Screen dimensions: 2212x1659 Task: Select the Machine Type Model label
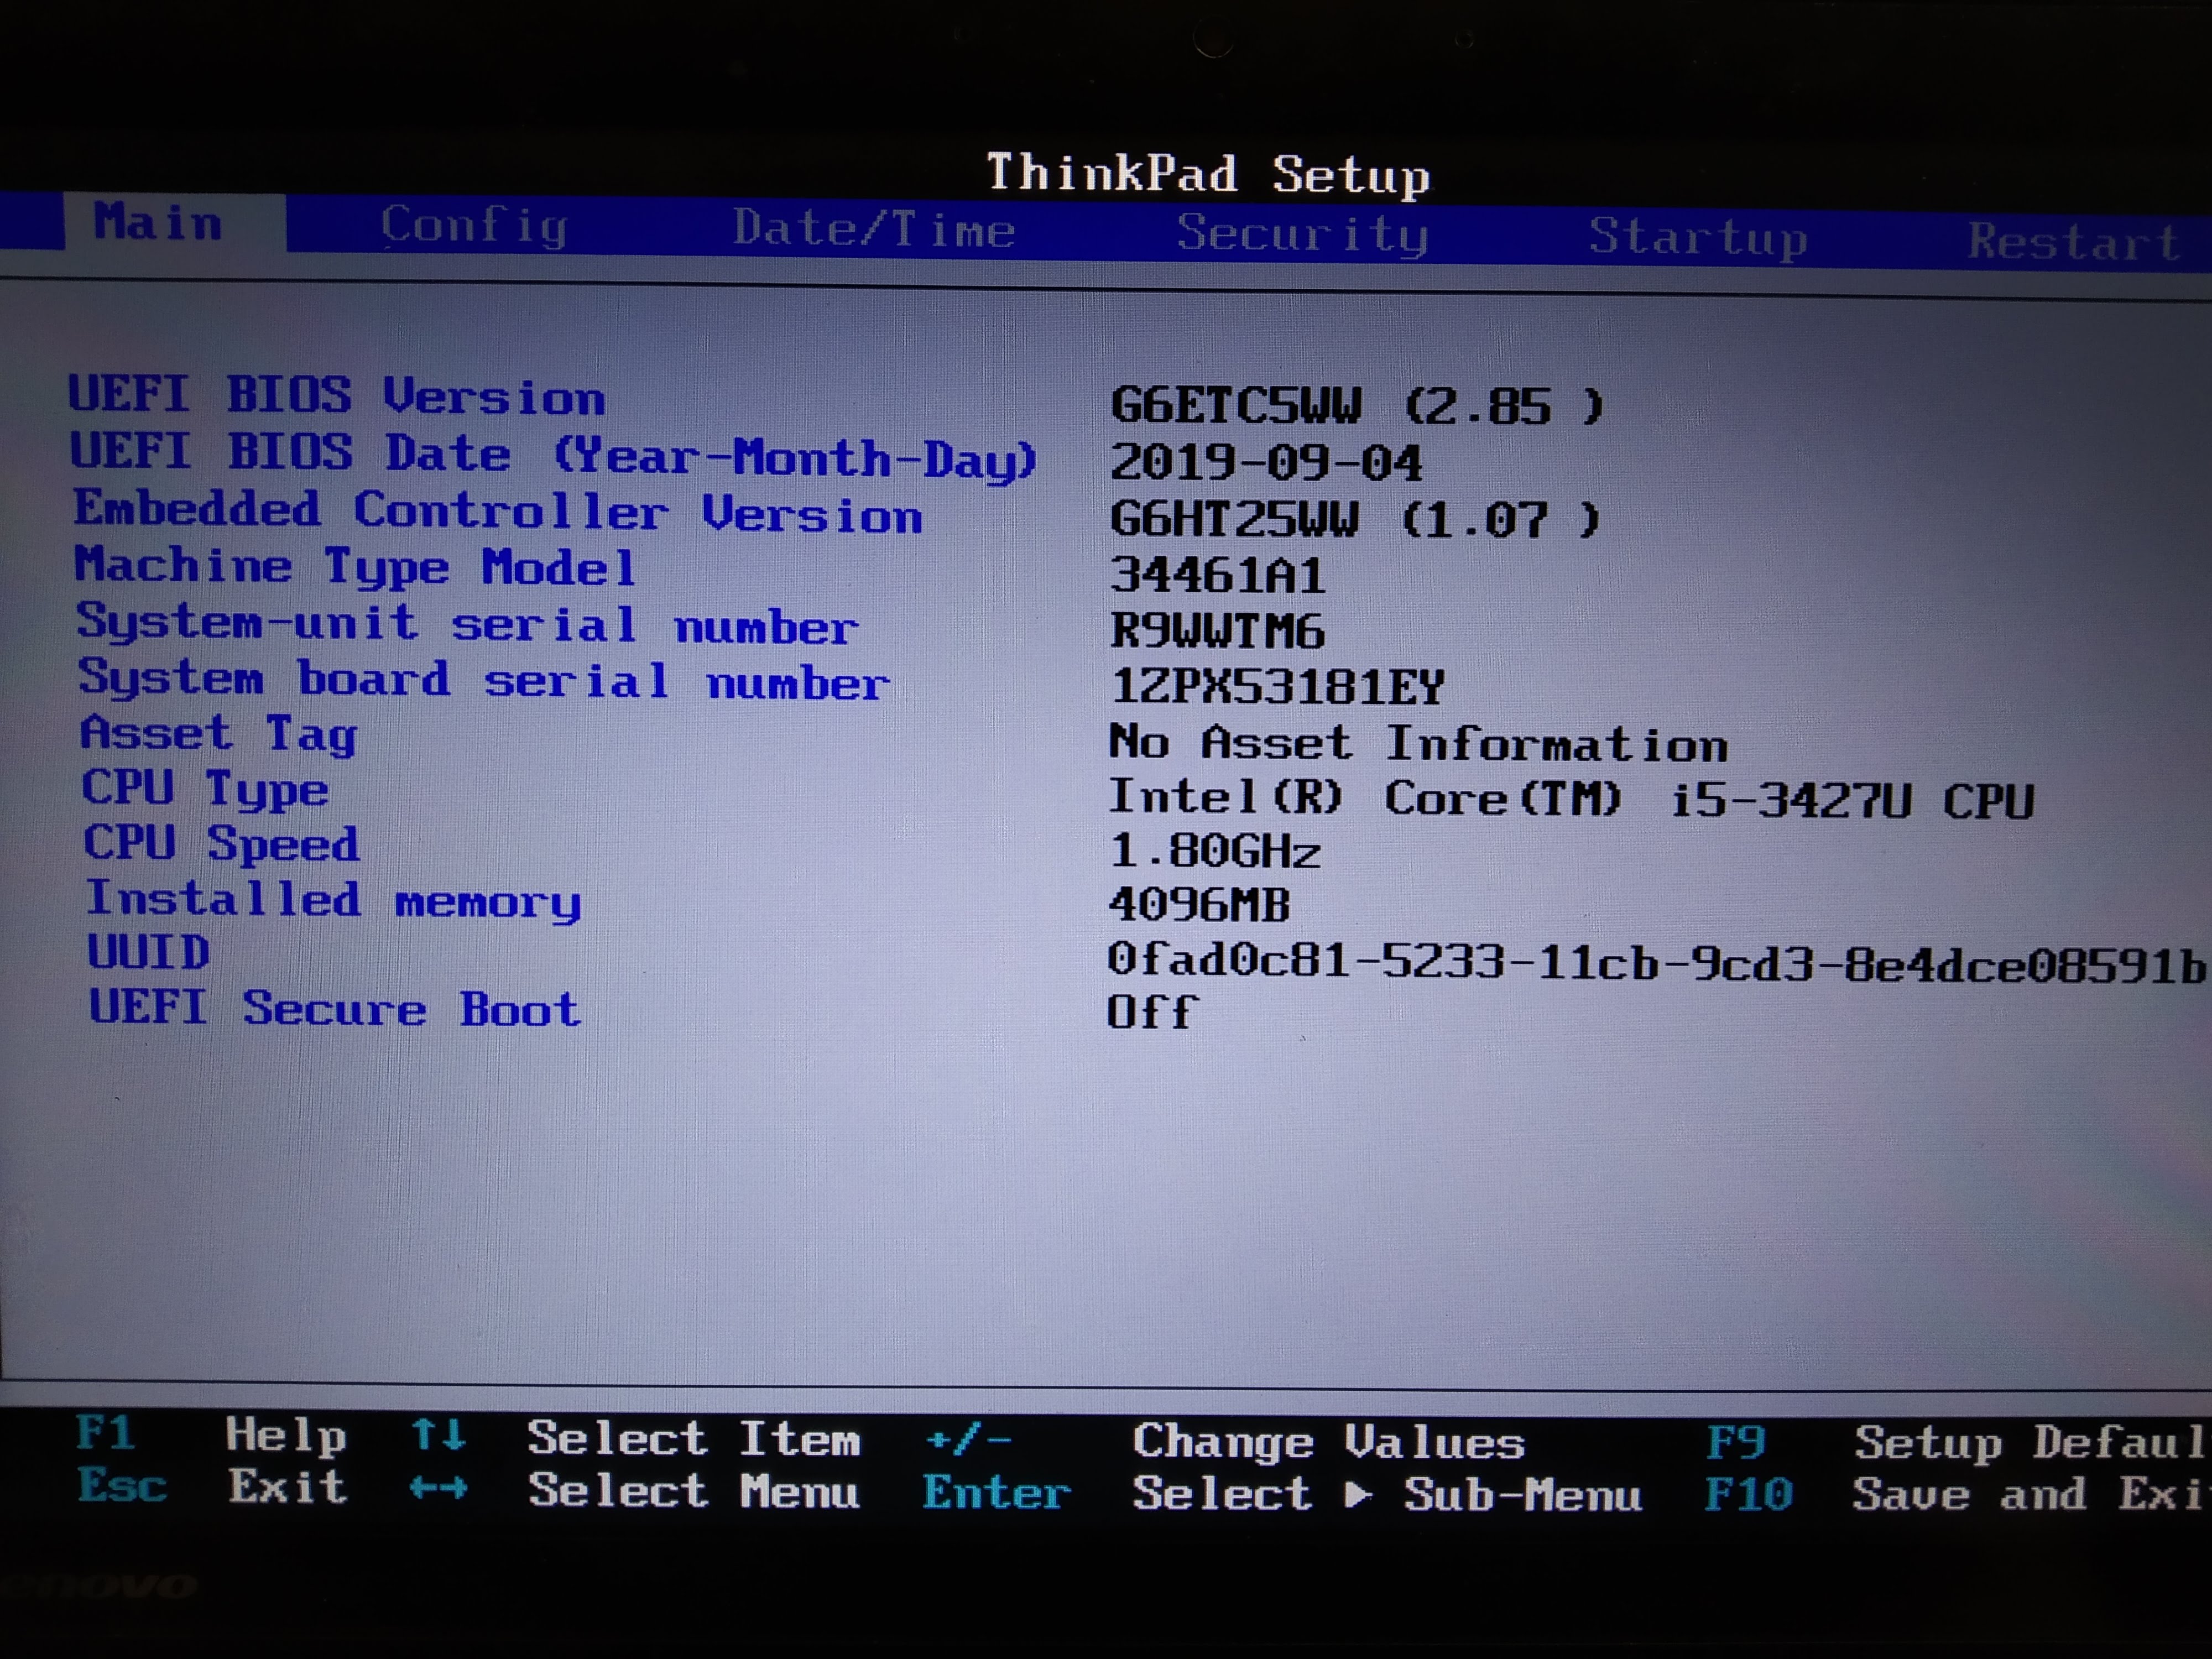tap(355, 567)
